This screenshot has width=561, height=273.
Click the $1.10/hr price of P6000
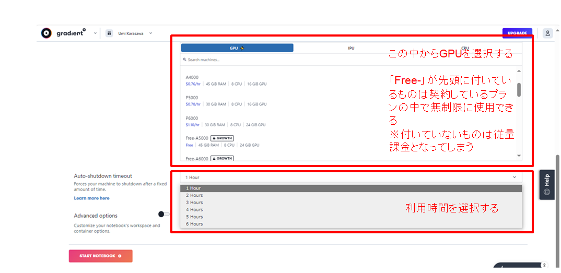pyautogui.click(x=193, y=125)
